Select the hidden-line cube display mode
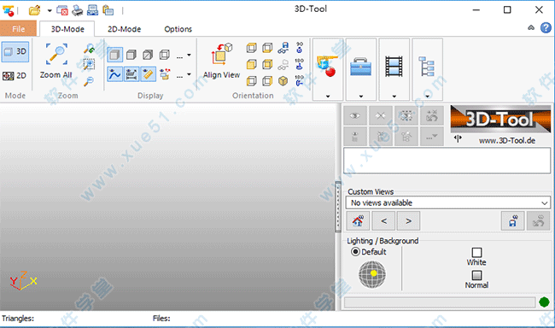 pyautogui.click(x=148, y=55)
